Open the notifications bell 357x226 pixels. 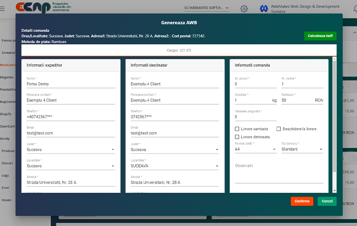click(354, 8)
